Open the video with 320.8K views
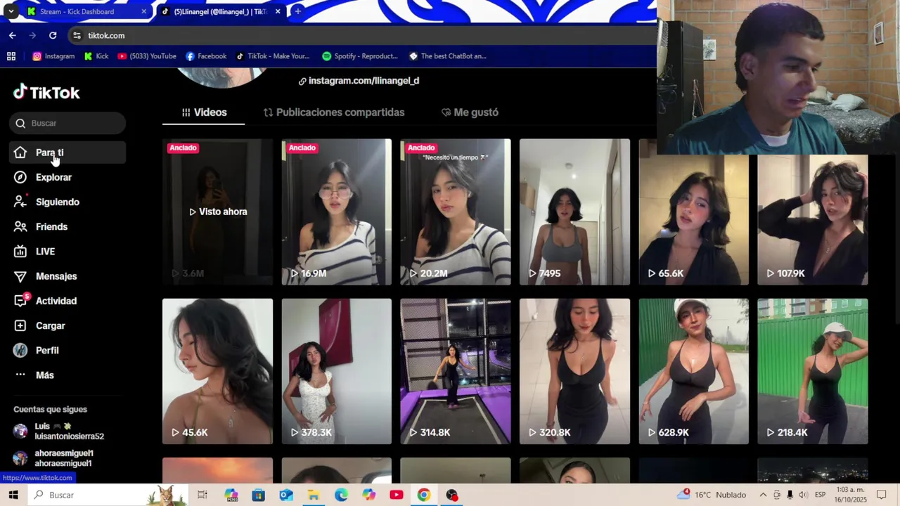Screen dimensions: 900x506 [x=574, y=371]
